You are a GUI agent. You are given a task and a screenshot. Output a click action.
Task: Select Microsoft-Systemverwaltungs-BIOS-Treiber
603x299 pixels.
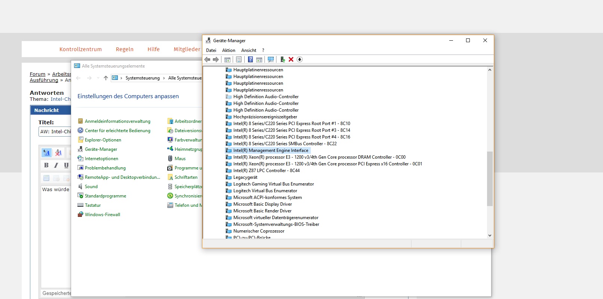(x=276, y=224)
